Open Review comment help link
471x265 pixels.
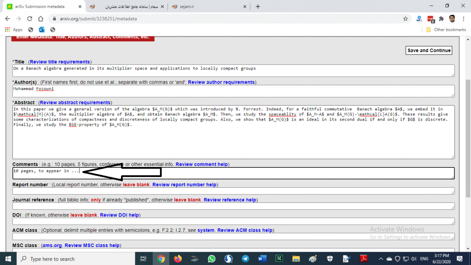(x=201, y=164)
